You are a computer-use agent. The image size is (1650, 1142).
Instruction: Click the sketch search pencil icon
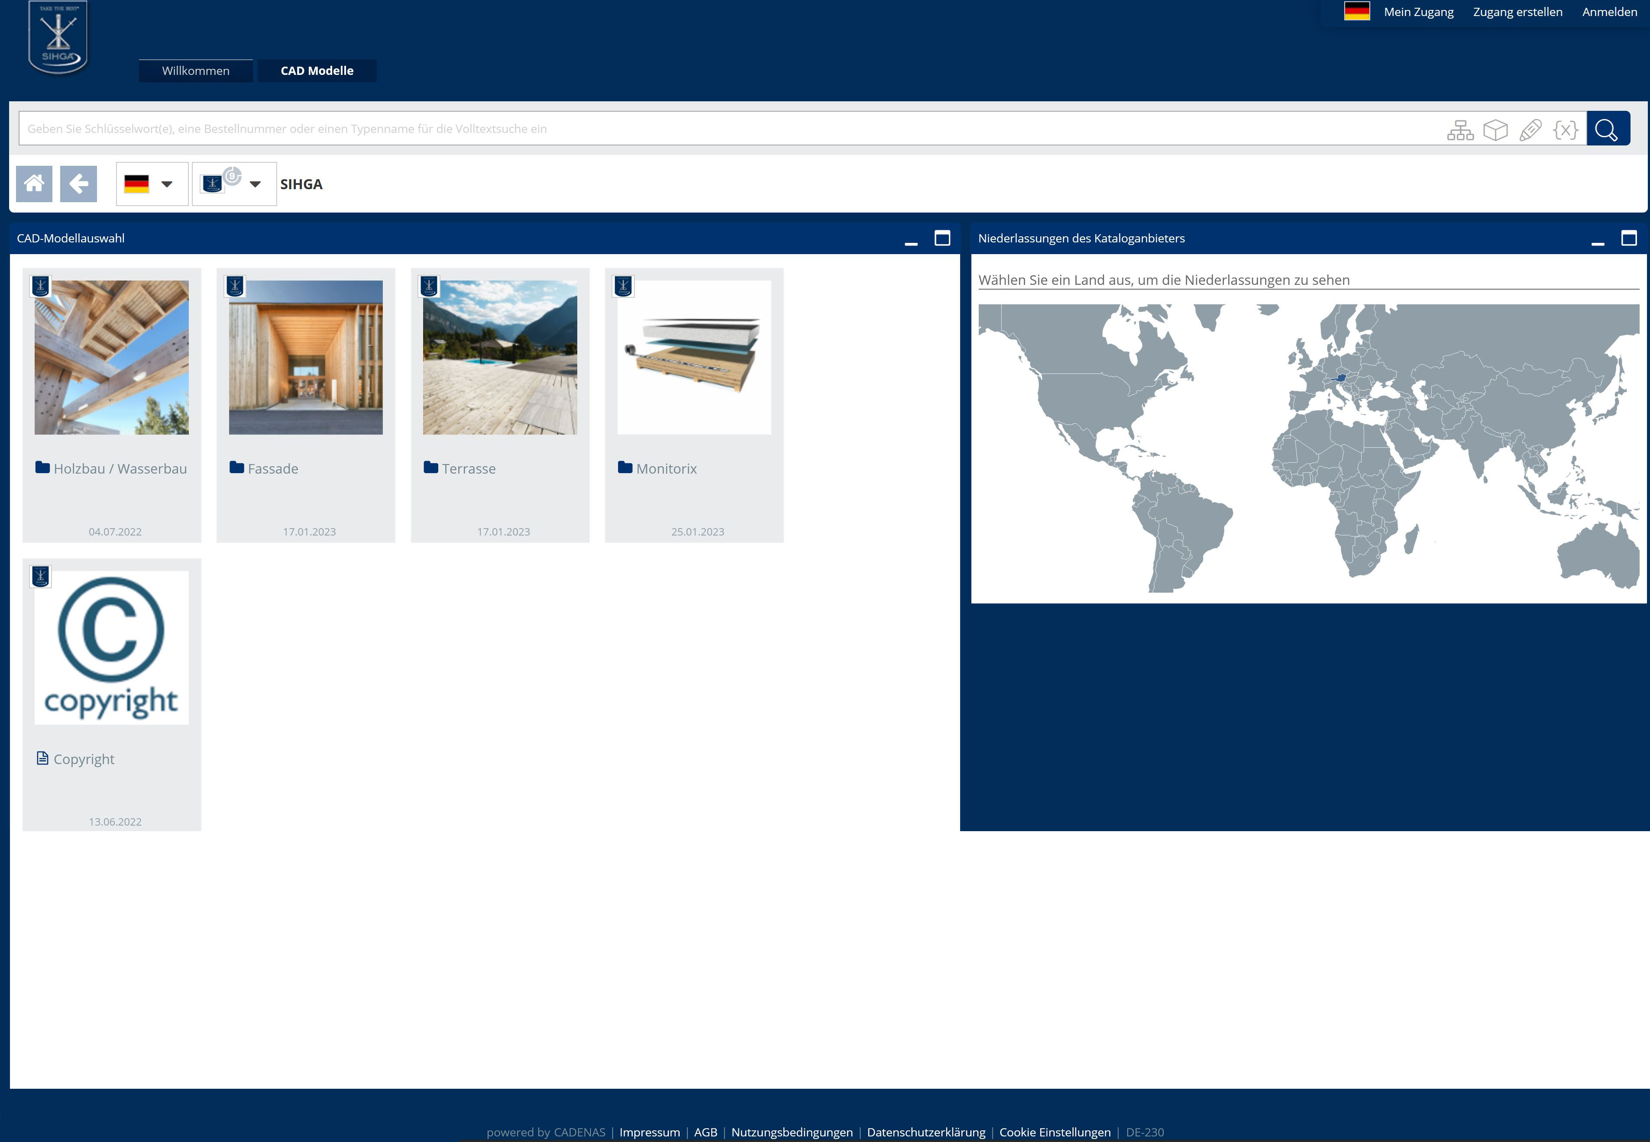pyautogui.click(x=1530, y=129)
